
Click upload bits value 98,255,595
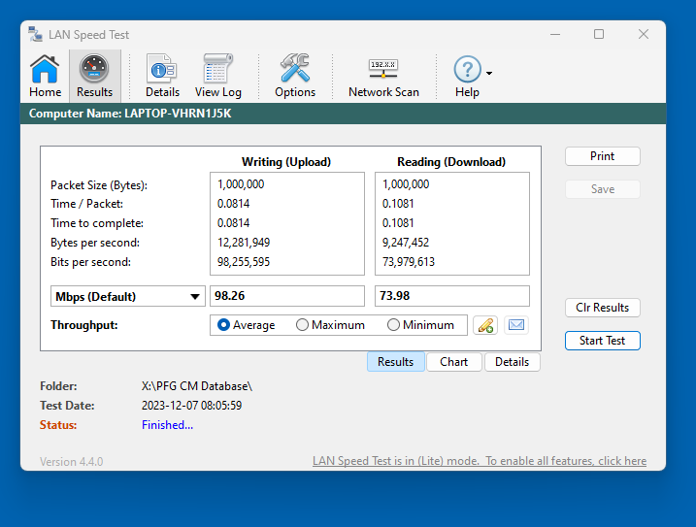coord(244,262)
